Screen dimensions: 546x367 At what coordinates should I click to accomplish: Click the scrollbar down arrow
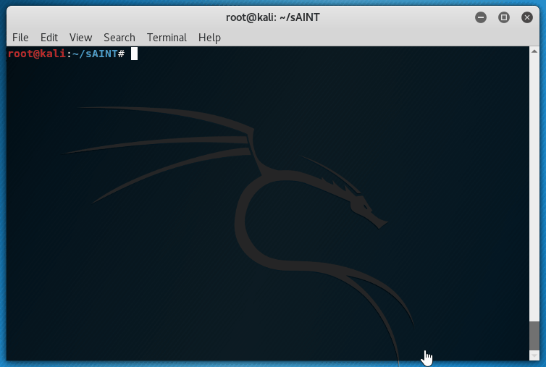coord(534,355)
